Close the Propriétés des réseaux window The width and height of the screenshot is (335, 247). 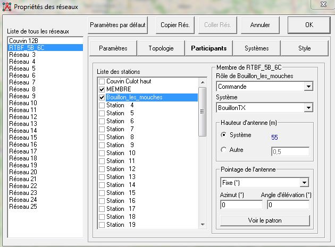click(x=323, y=4)
